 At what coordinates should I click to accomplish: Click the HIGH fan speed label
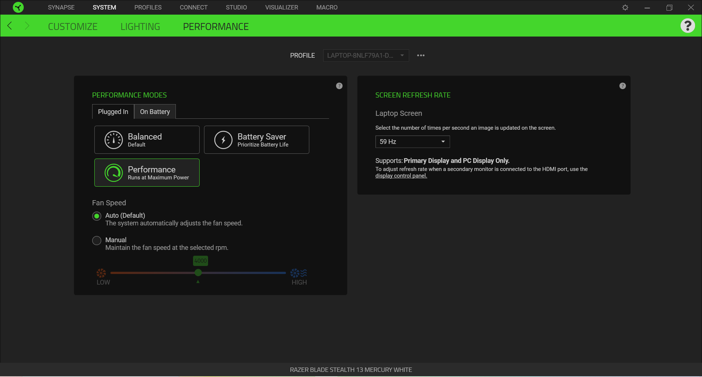tap(299, 282)
